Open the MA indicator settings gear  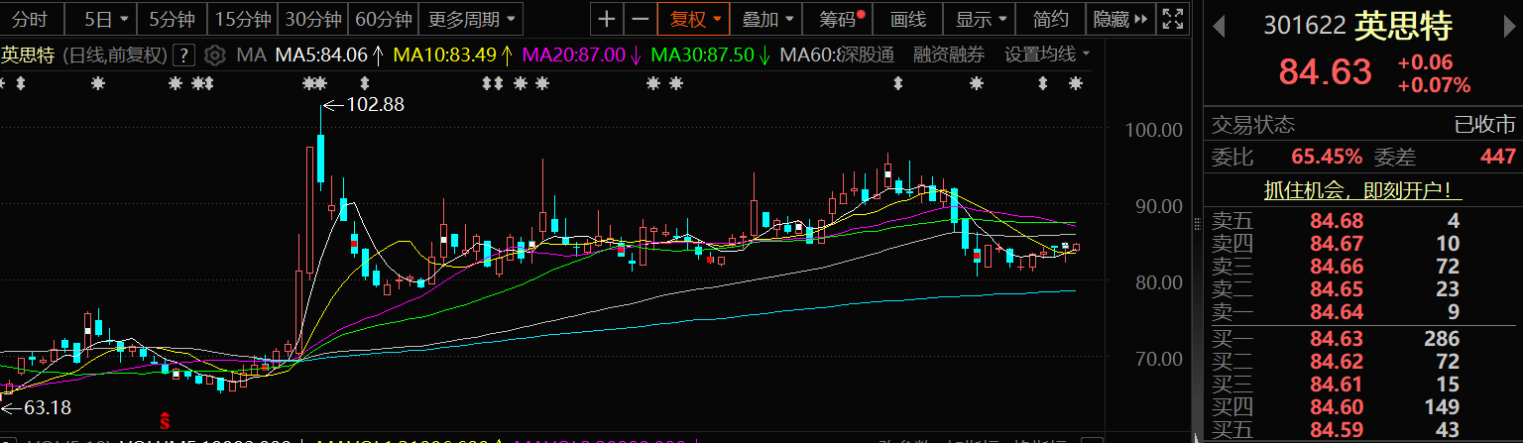point(210,55)
